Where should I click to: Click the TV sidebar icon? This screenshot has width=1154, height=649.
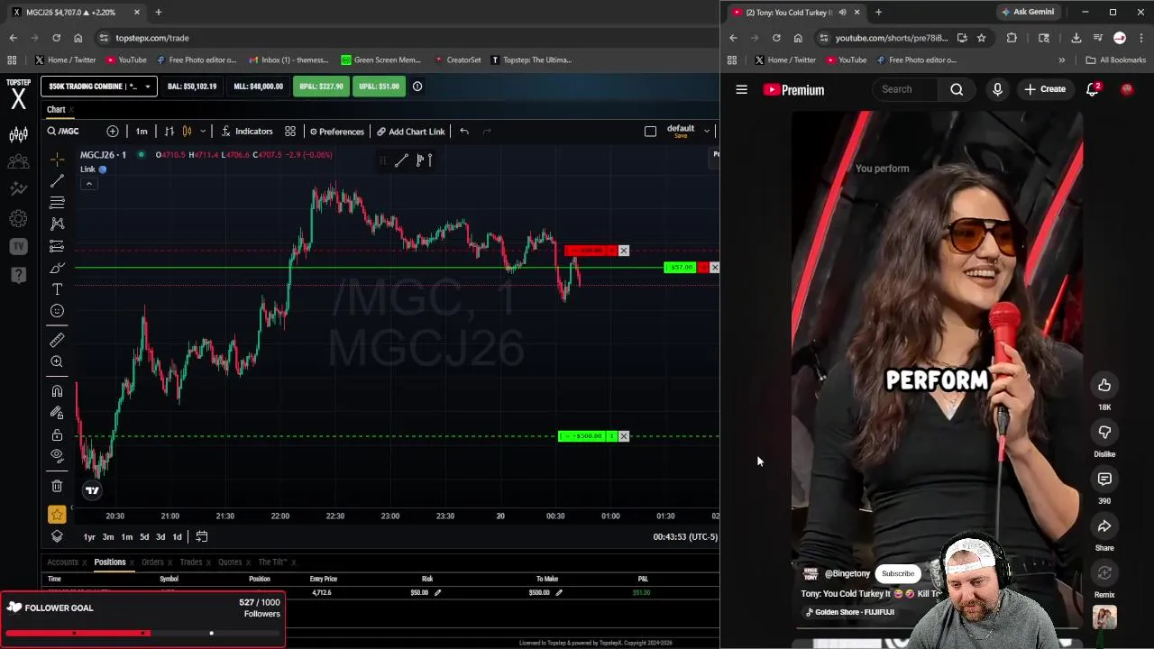click(x=18, y=246)
